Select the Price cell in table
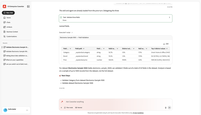The height and width of the screenshot is (115, 201). pyautogui.click(x=65, y=60)
